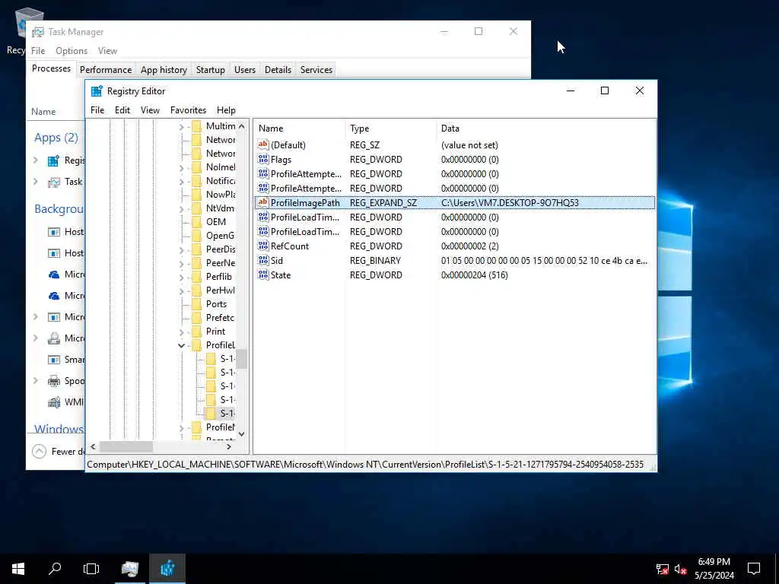Click the tree scrollbar up arrow

pyautogui.click(x=241, y=126)
